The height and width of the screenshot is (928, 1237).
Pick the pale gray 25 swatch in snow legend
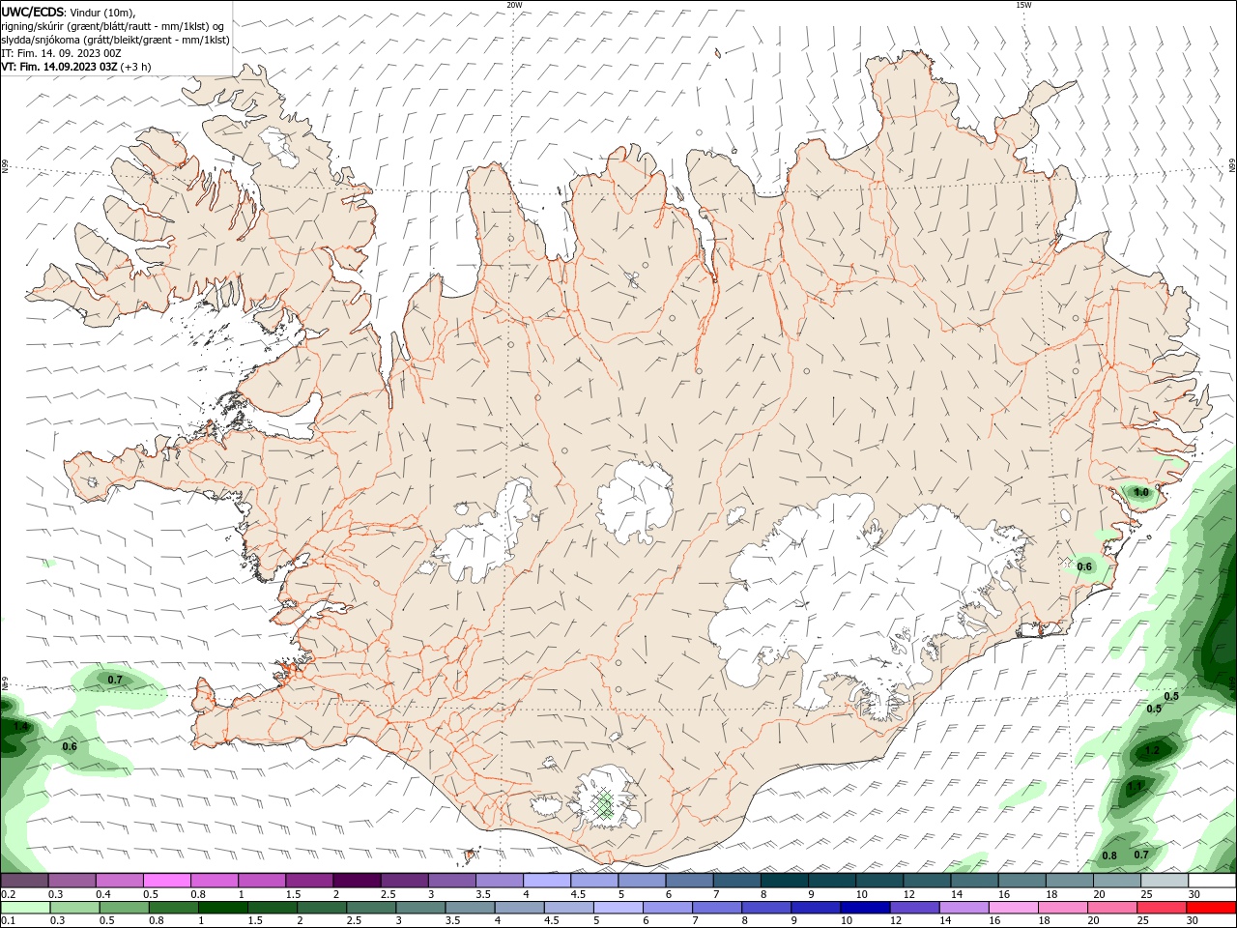[1165, 881]
